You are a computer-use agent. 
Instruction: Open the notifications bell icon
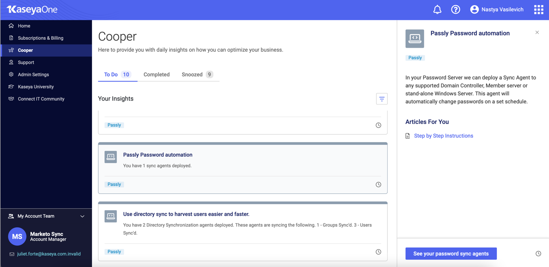[x=437, y=10]
